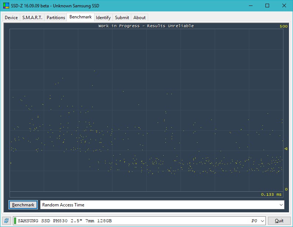Screen dimensions: 293x227
Task: Click the Work in Progress graph heading
Action: click(146, 26)
